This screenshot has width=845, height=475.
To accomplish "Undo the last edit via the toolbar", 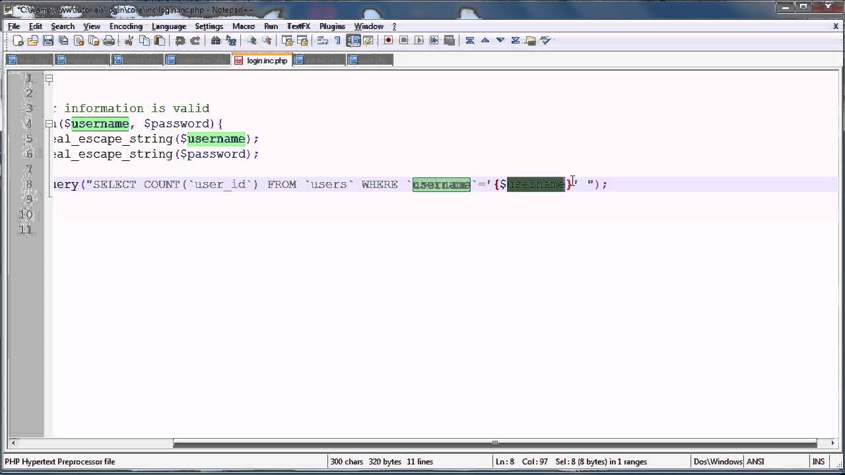I will (x=180, y=40).
